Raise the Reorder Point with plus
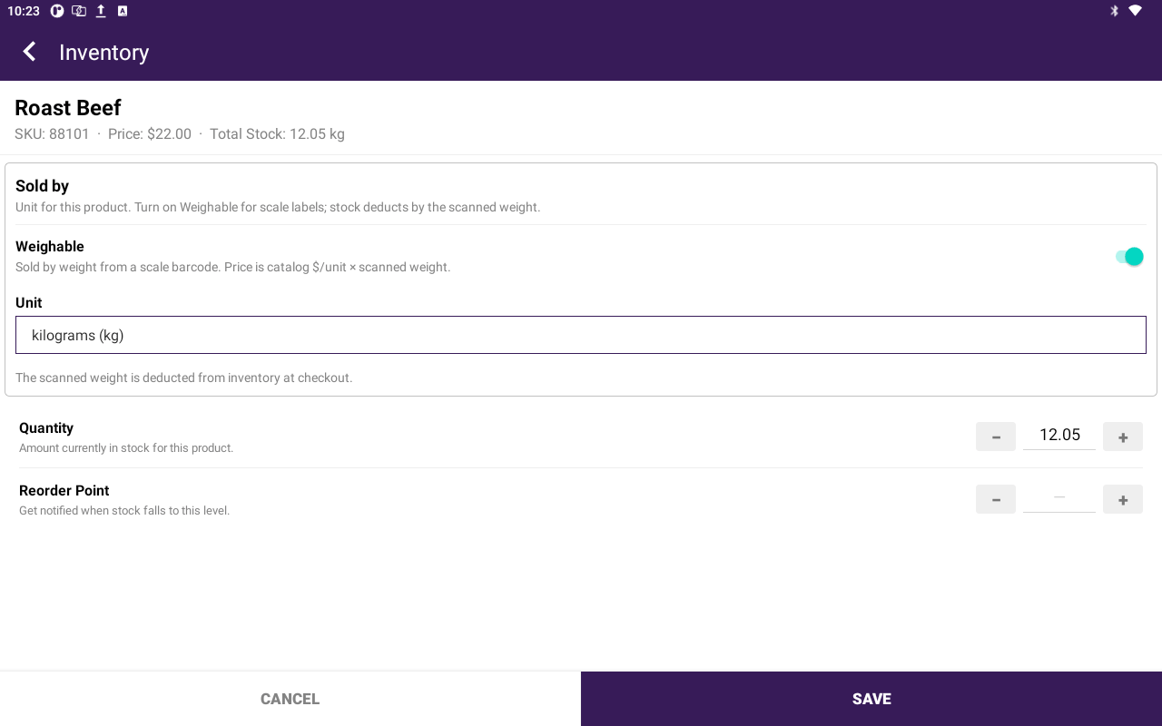Screen dimensions: 1162x726 point(1123,499)
